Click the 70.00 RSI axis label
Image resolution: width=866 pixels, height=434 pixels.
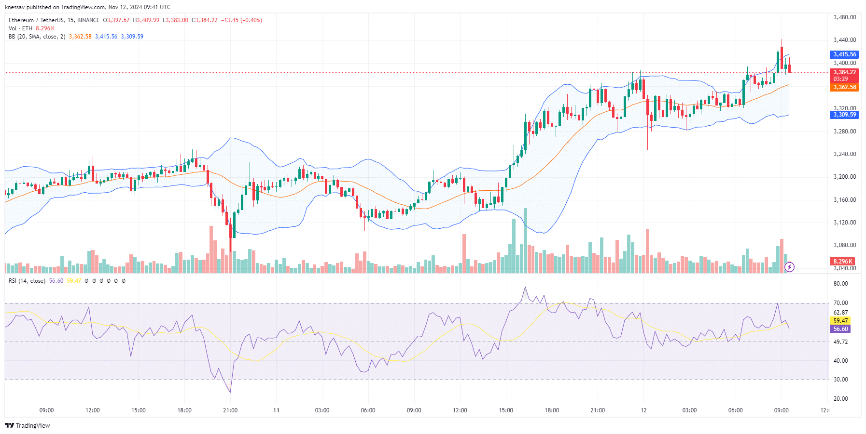point(840,303)
